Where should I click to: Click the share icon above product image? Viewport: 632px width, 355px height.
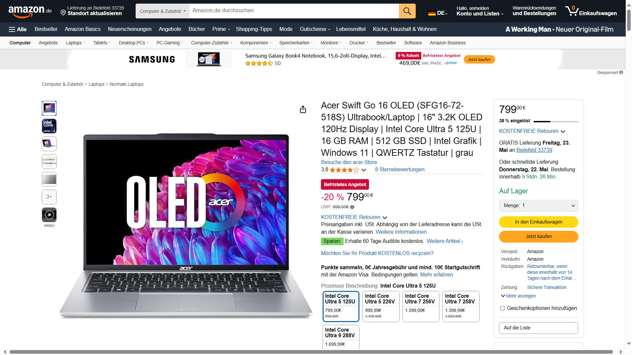point(303,109)
